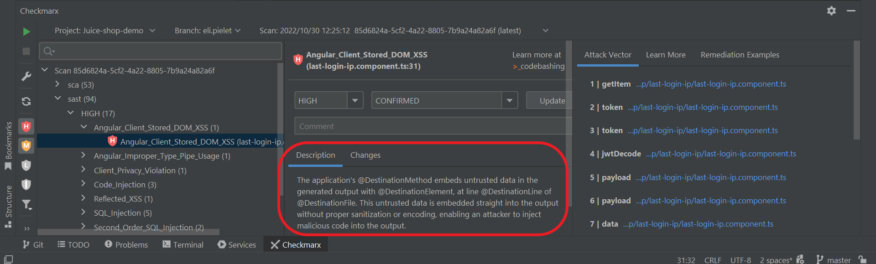Image resolution: width=876 pixels, height=264 pixels.
Task: Toggle the Medium severity shield filter
Action: click(x=26, y=146)
